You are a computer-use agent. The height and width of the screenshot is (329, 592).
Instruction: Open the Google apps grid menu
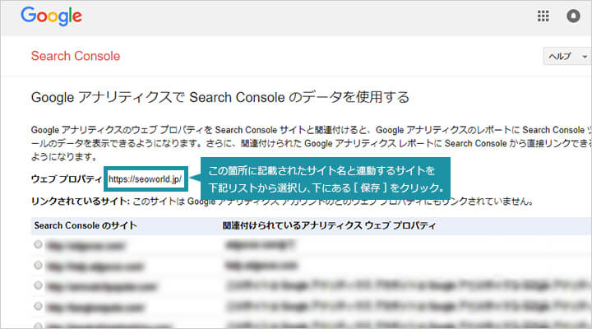543,16
